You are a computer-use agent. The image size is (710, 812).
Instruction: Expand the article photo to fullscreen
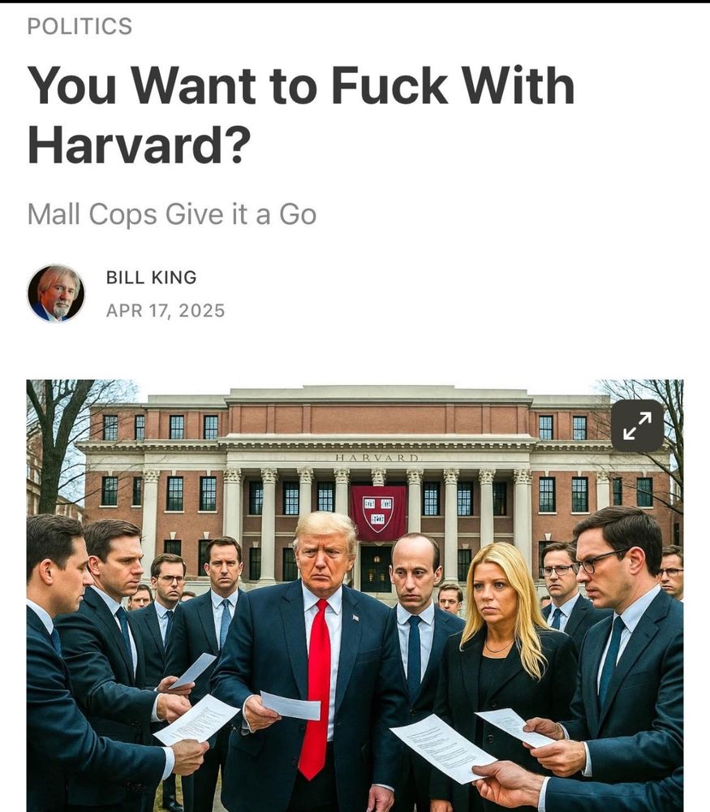click(637, 425)
